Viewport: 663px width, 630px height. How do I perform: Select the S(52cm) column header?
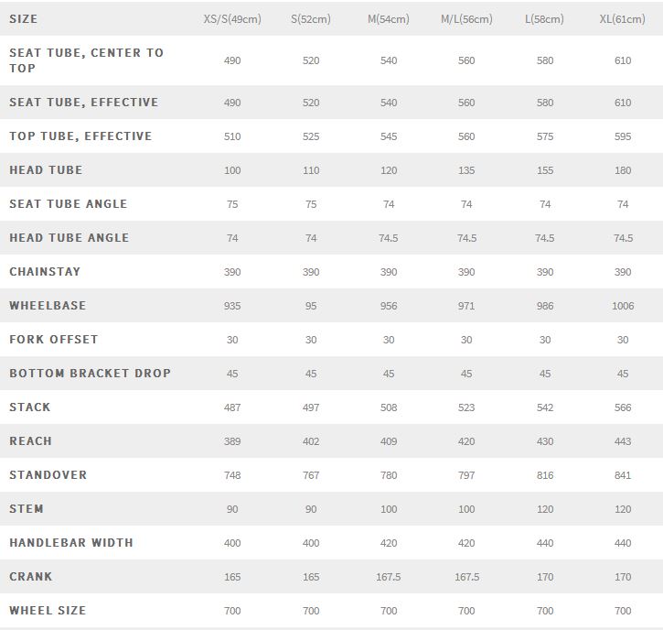click(311, 19)
